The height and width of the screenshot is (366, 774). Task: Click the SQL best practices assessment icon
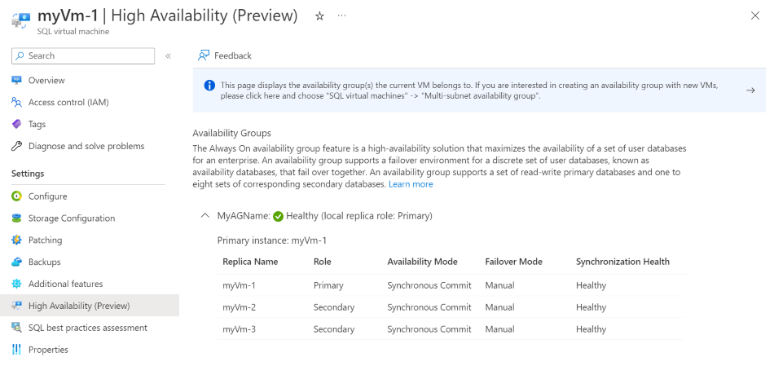pos(16,328)
